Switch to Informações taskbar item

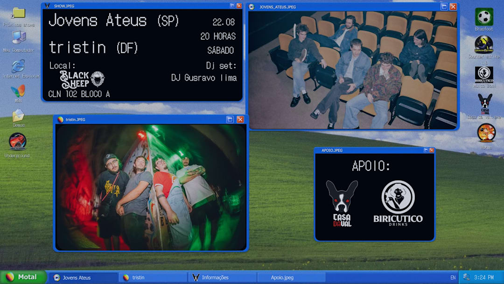point(223,277)
